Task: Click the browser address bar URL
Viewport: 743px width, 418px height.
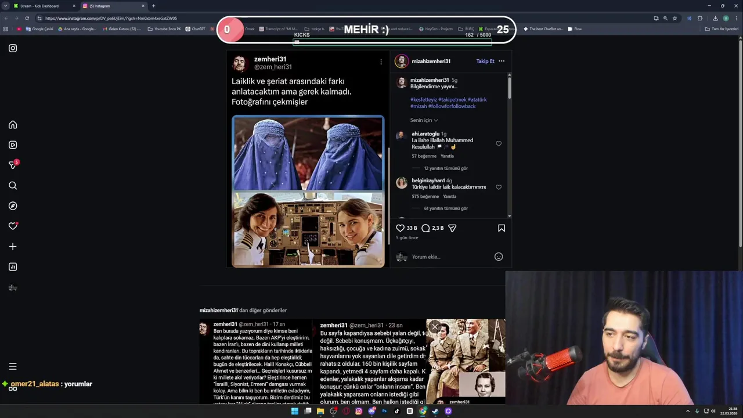Action: 111,18
